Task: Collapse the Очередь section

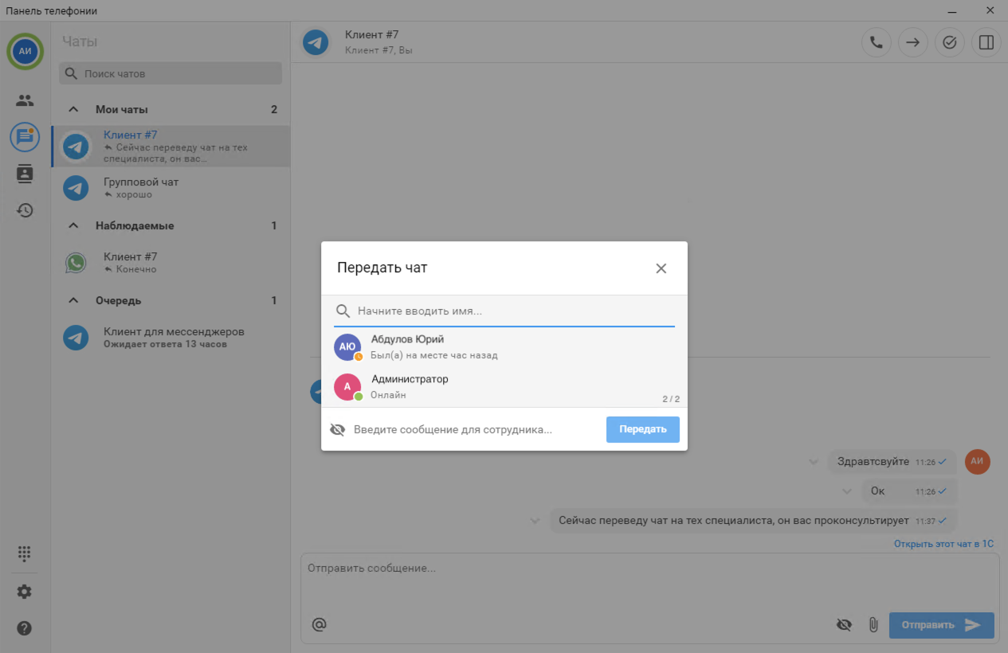Action: tap(73, 301)
